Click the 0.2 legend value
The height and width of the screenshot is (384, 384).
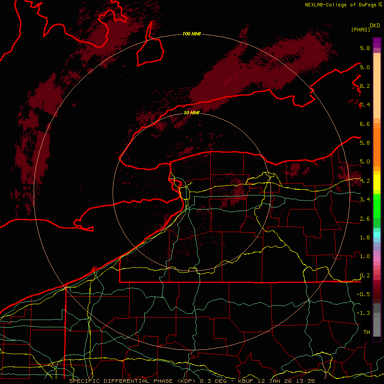click(365, 276)
